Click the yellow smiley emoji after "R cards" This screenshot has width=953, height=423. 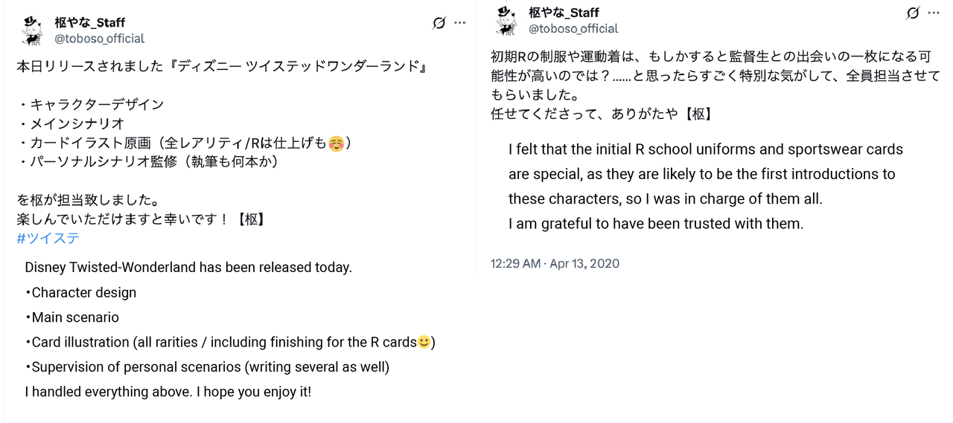coord(424,342)
